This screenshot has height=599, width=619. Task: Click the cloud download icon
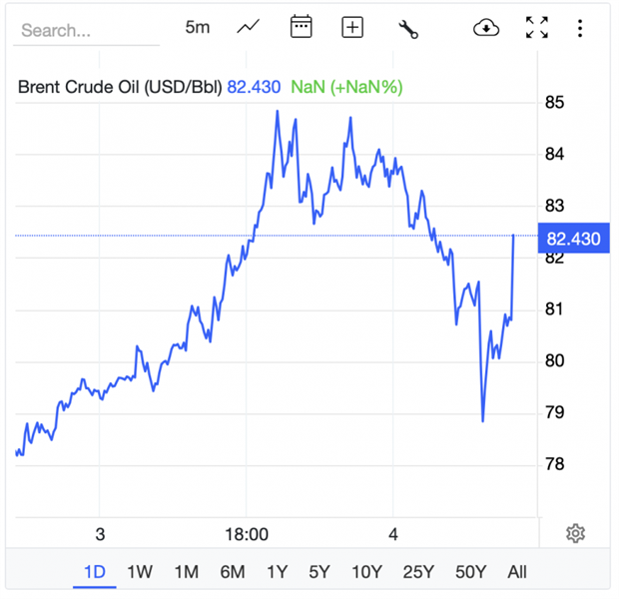coord(485,27)
